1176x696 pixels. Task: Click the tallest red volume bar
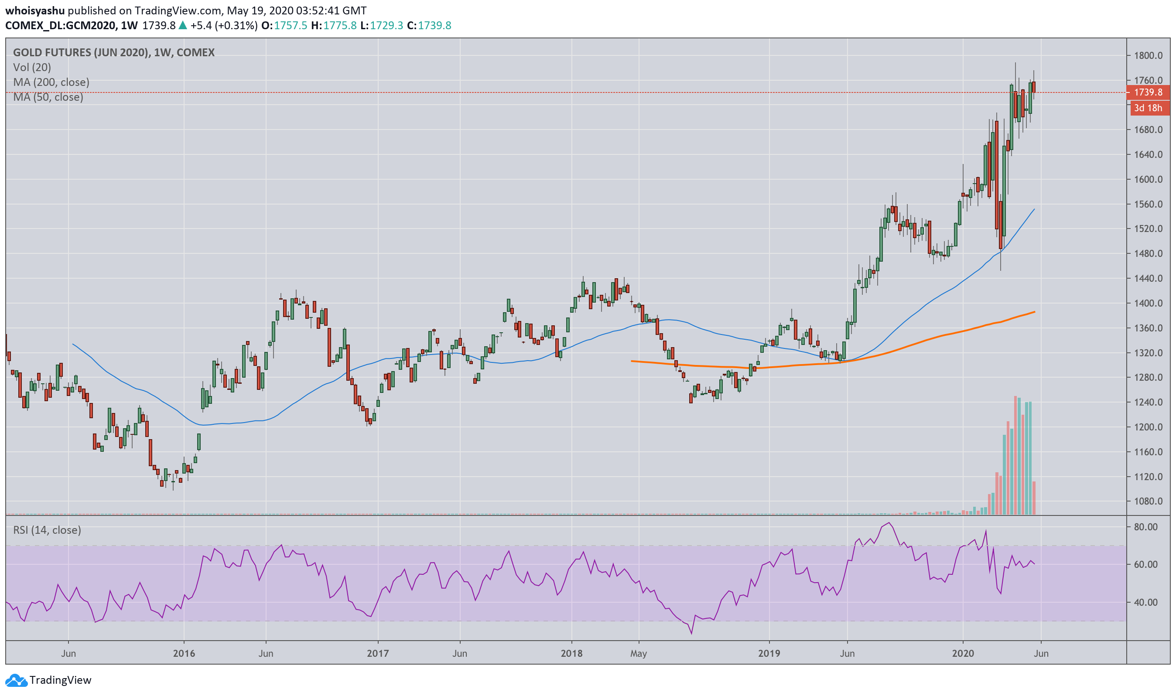[x=1015, y=455]
